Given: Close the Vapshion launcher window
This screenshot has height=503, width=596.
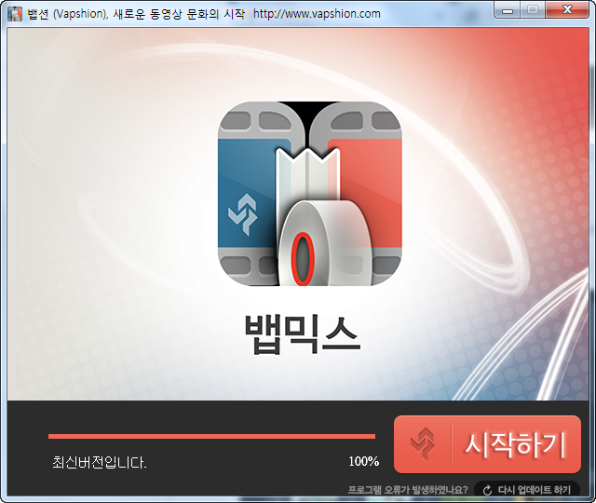Looking at the screenshot, I should pos(567,10).
